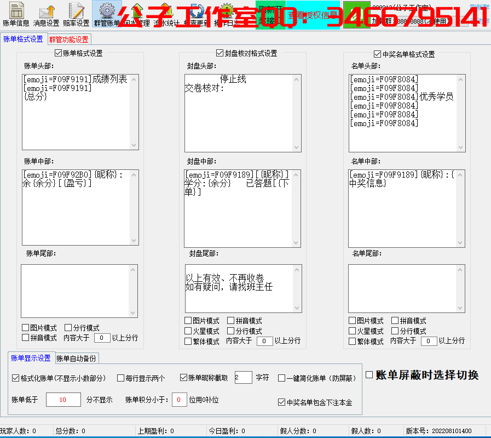Select the 群管账单 gear icon
Screen dimensions: 491x438
(x=107, y=14)
